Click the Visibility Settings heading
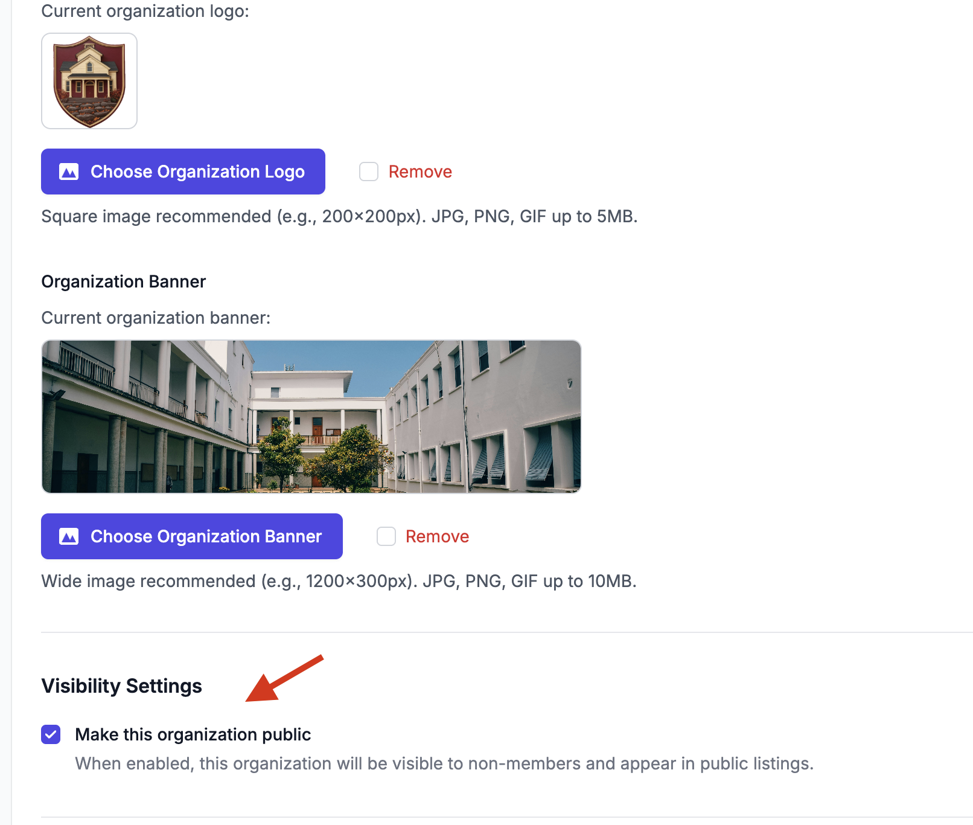973x825 pixels. 121,686
